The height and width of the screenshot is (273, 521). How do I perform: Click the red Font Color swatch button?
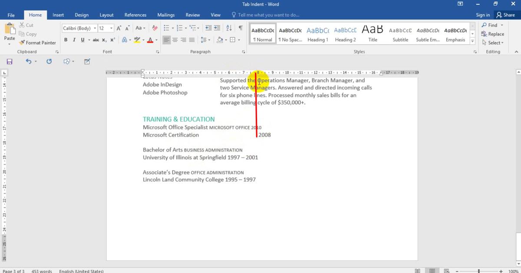pos(150,40)
